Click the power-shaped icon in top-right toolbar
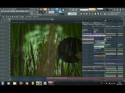The image size is (125, 93). coord(115,10)
